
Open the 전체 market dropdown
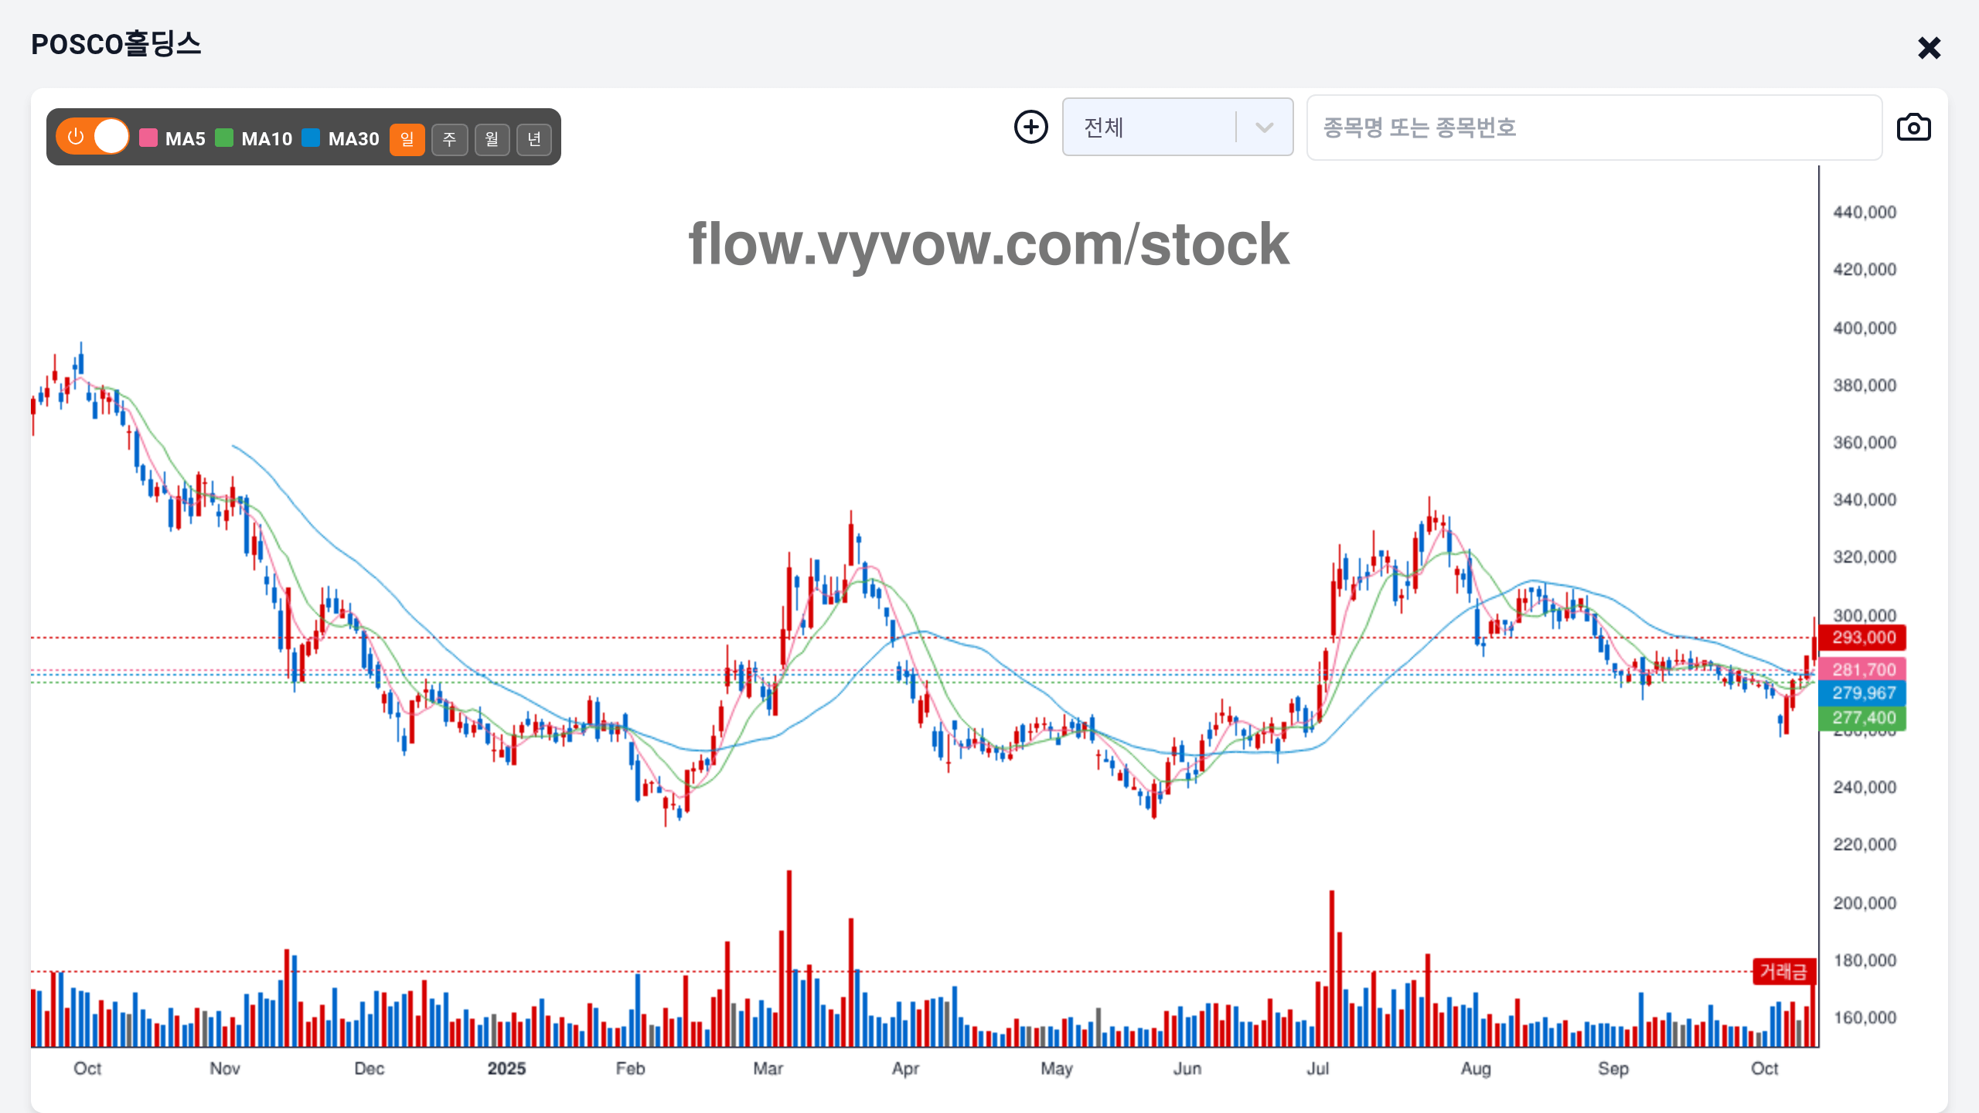point(1150,128)
